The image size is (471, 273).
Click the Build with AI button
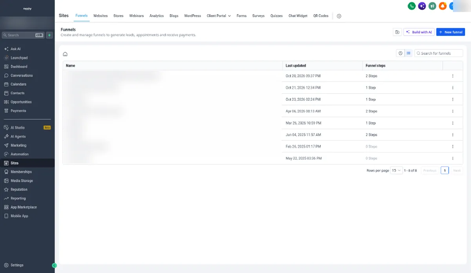point(419,32)
